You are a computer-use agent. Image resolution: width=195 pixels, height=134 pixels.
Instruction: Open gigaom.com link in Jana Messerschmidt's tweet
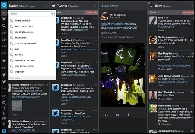[173, 82]
